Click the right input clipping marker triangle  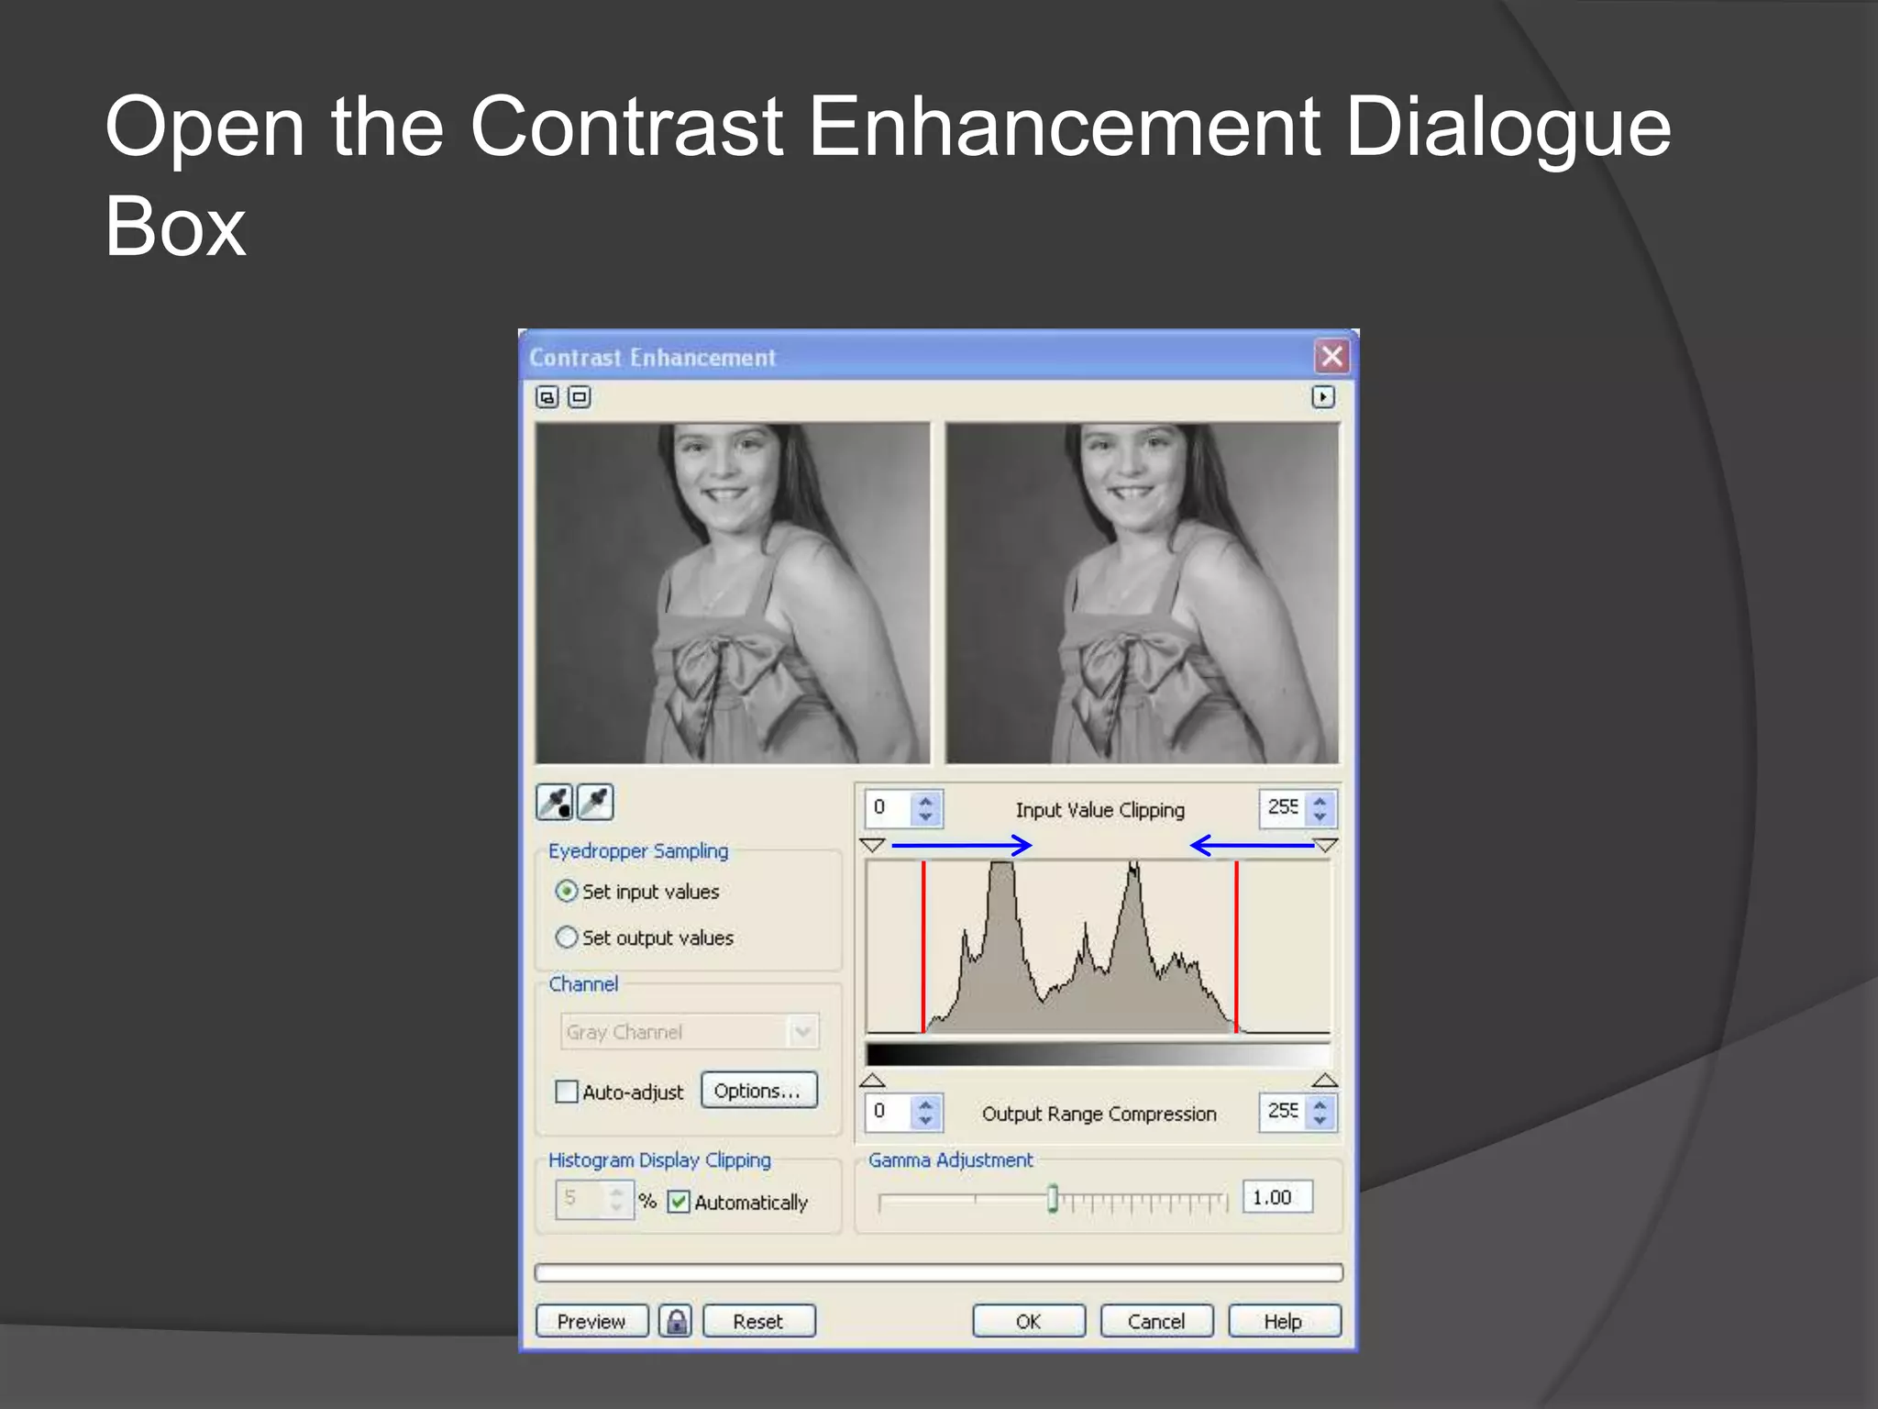tap(1326, 844)
